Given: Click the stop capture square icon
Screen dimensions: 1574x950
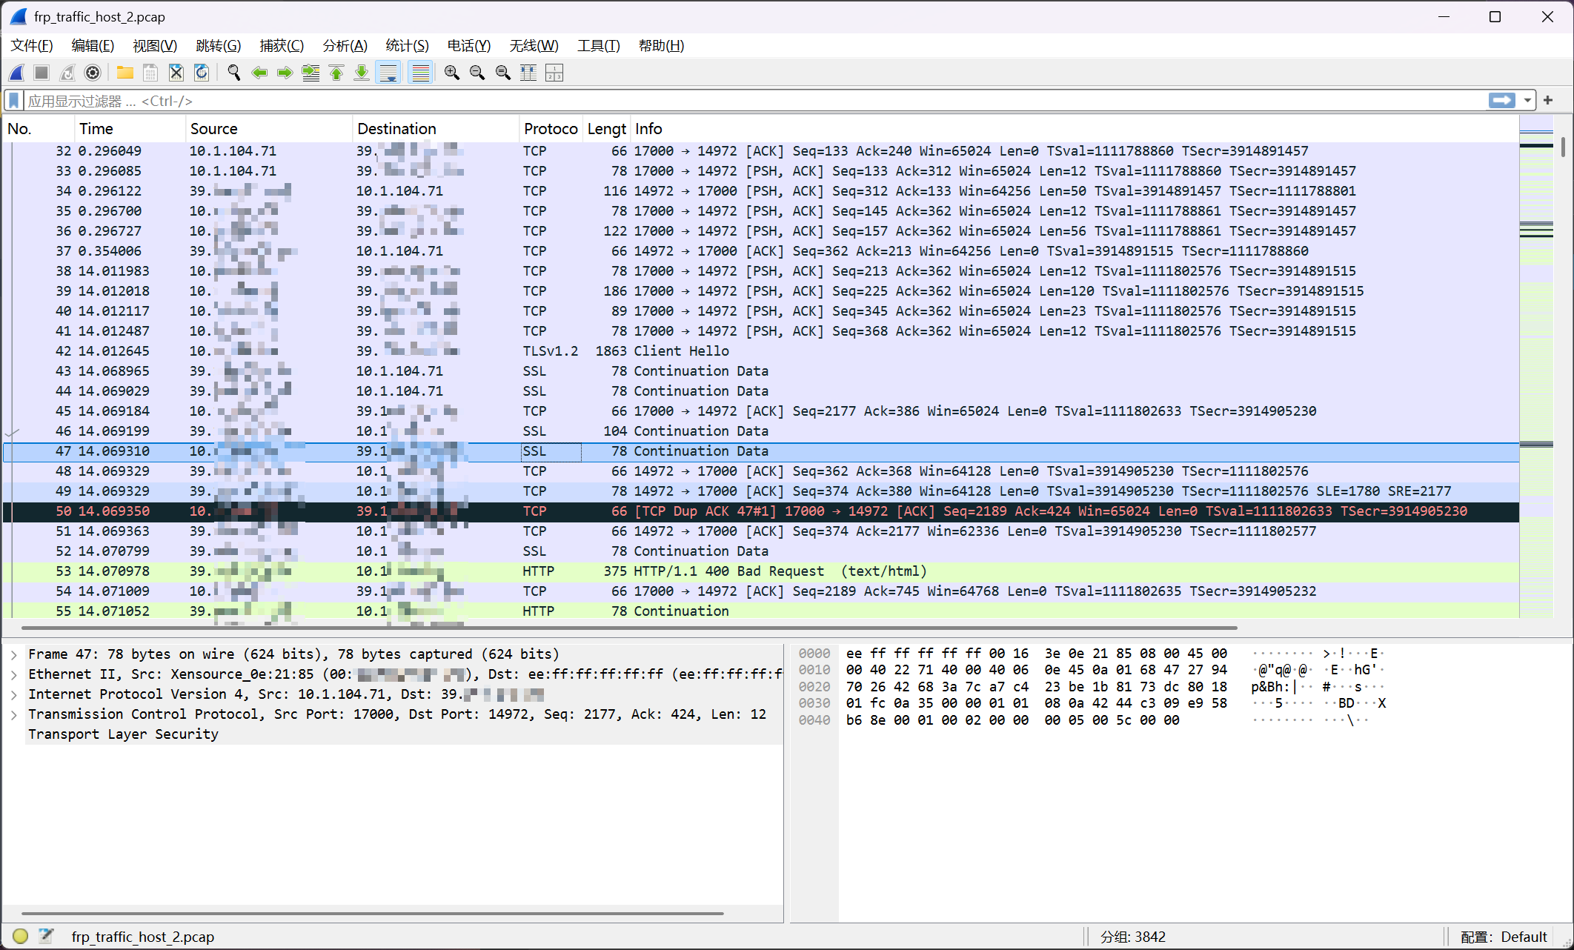Looking at the screenshot, I should tap(41, 73).
